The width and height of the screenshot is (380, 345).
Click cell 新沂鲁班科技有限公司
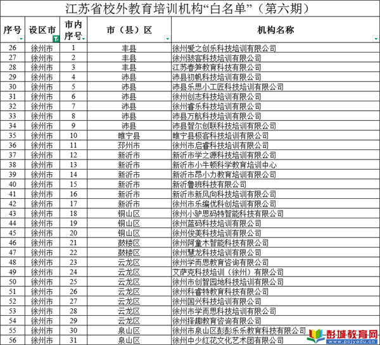coord(275,184)
